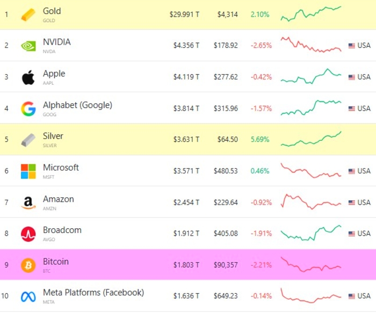Open the Meta Platforms (Facebook) link
Image resolution: width=376 pixels, height=313 pixels.
[93, 293]
